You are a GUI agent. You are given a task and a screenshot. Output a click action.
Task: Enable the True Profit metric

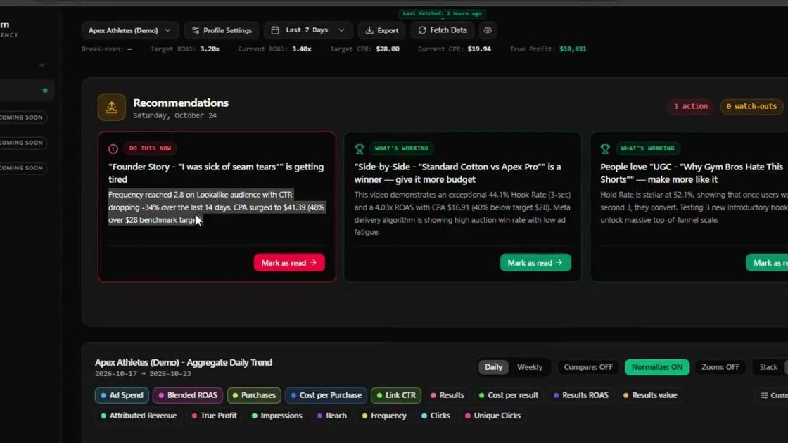coord(214,416)
